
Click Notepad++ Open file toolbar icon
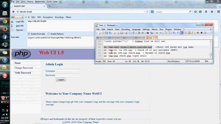tap(103, 33)
